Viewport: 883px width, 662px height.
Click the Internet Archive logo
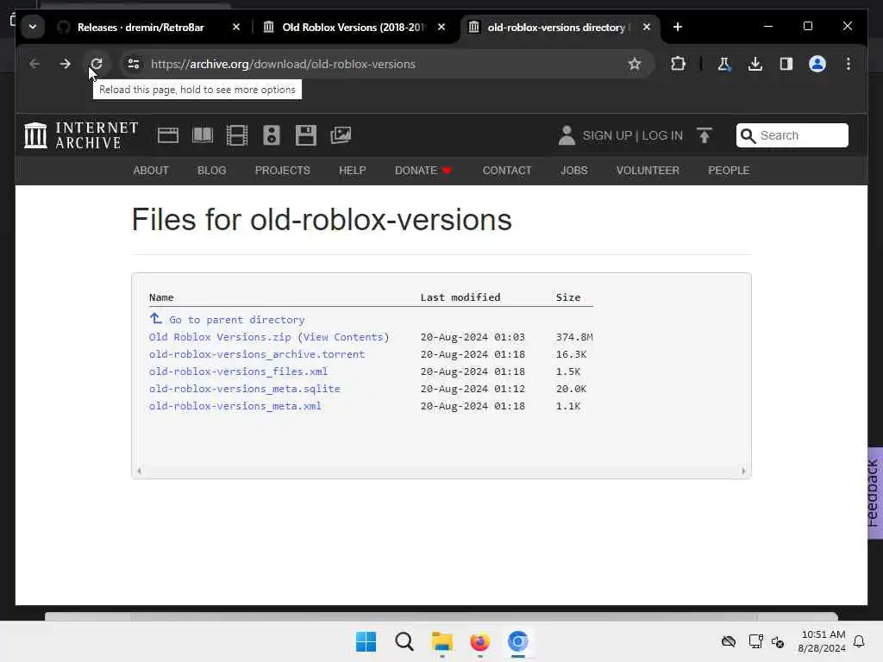click(81, 135)
